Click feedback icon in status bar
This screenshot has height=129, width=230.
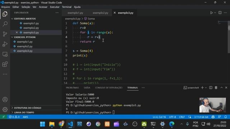(x=219, y=117)
